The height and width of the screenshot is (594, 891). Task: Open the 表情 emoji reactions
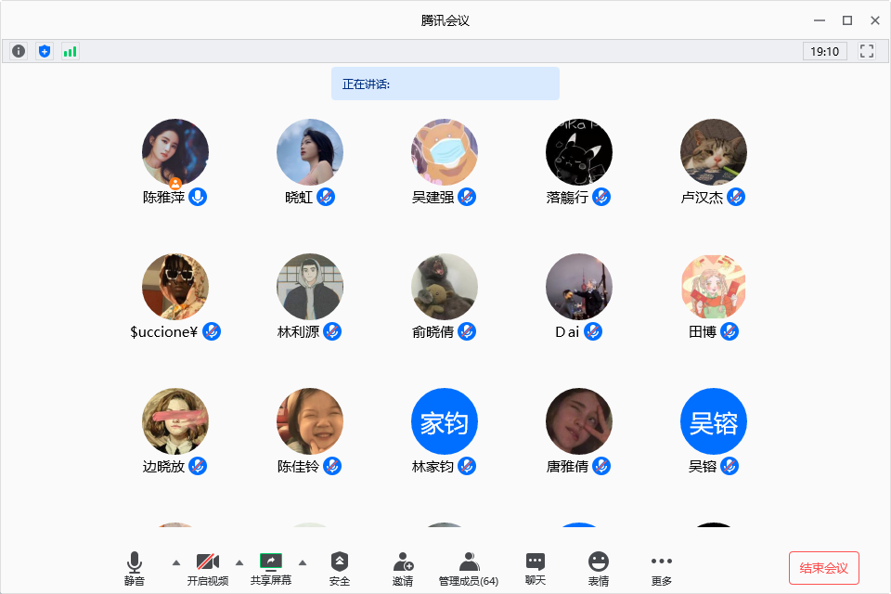pyautogui.click(x=599, y=568)
